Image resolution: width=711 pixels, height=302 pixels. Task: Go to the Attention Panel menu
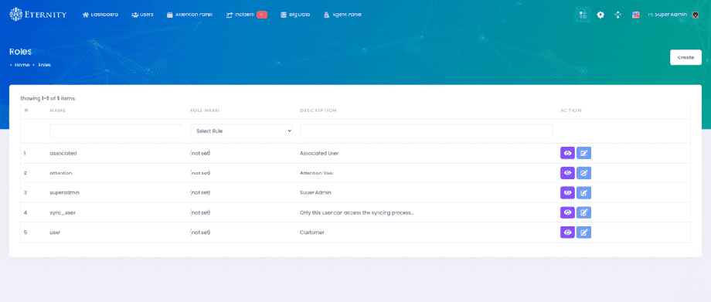coord(189,15)
